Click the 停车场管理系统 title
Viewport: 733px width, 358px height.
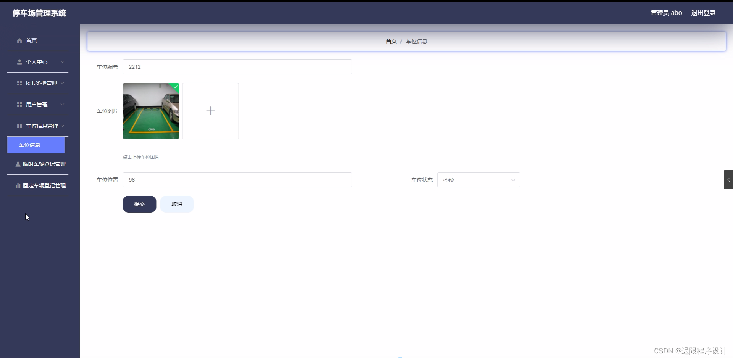point(39,13)
